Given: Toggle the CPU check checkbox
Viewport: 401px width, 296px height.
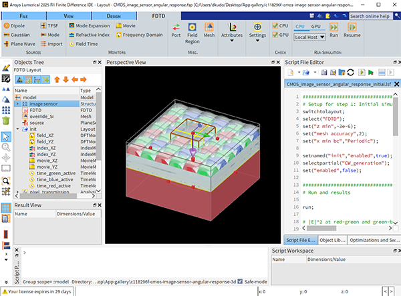Looking at the screenshot, I should [x=275, y=26].
